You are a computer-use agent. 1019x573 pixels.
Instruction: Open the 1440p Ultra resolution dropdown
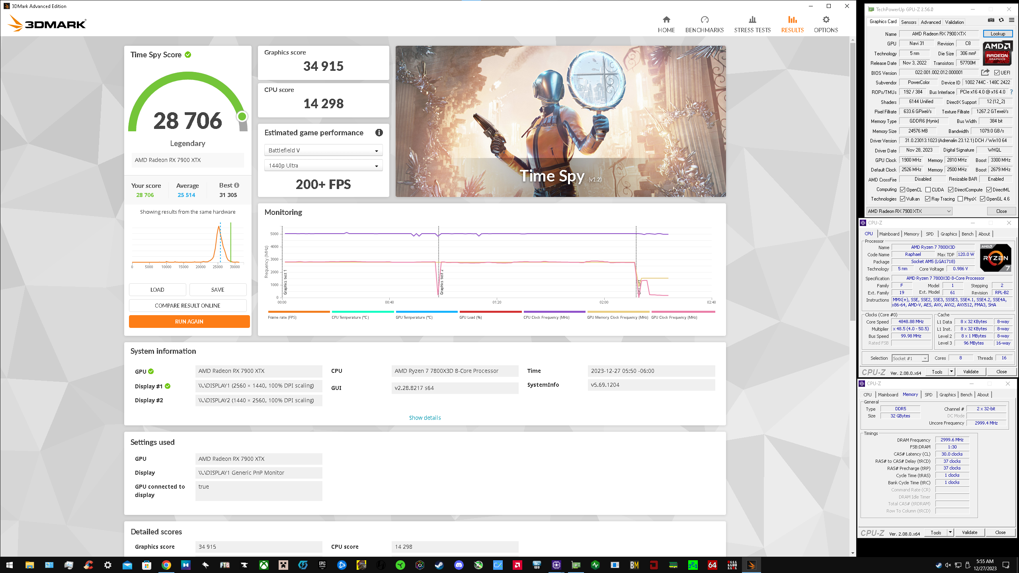(323, 165)
